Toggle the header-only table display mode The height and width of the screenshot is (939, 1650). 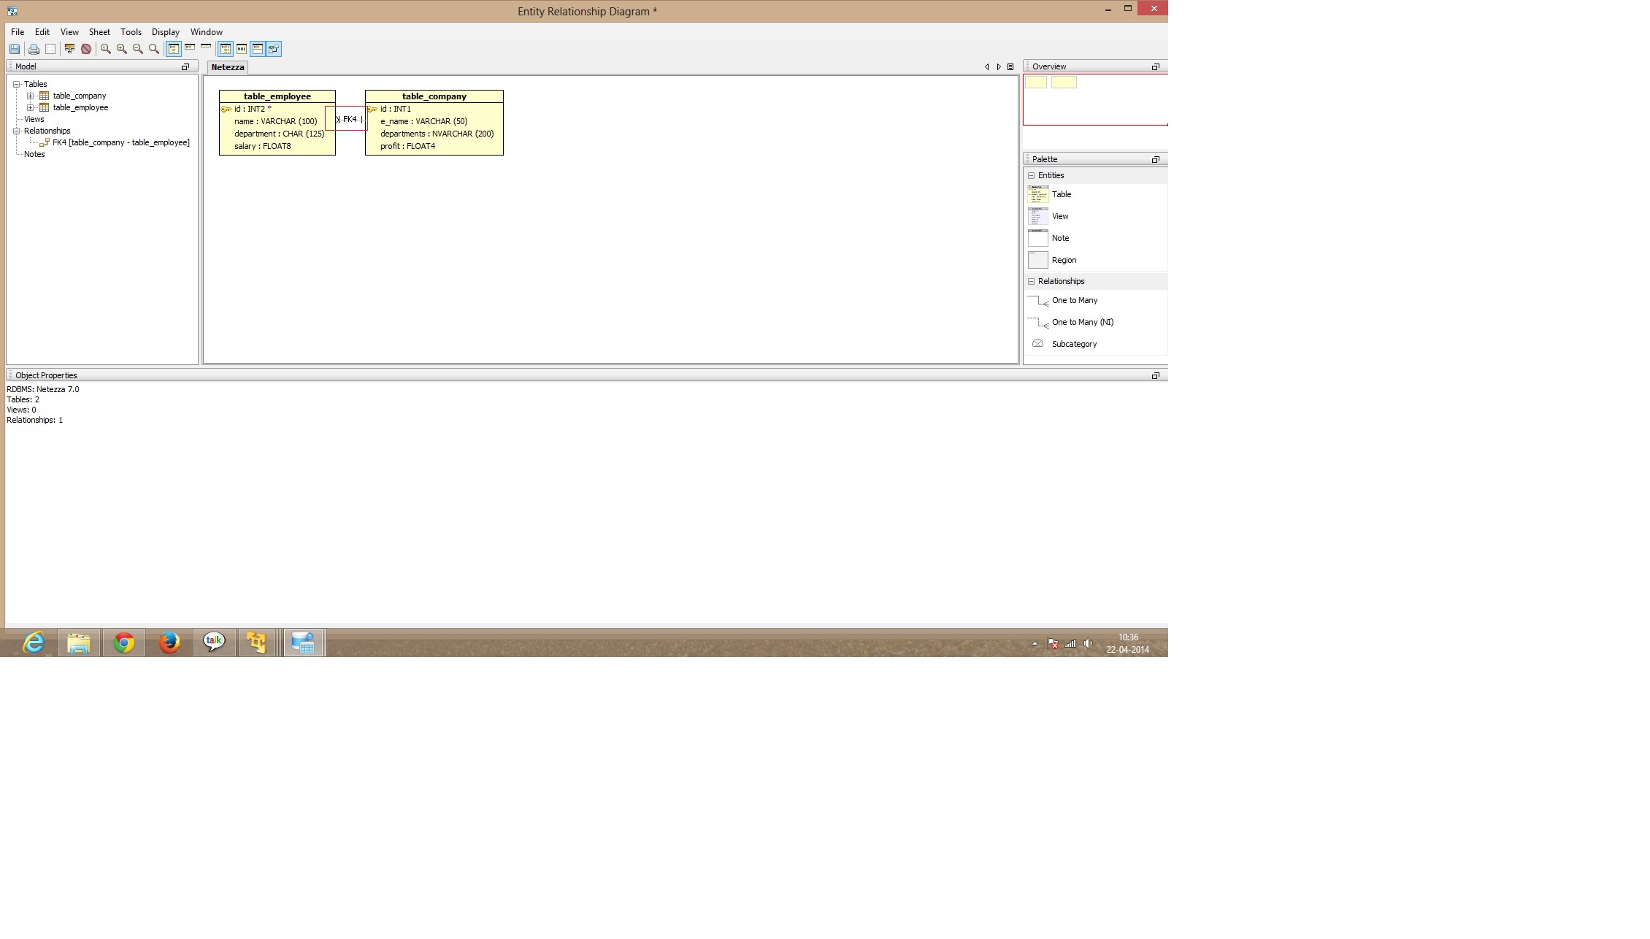[206, 47]
